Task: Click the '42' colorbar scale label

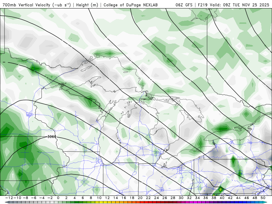Action: 230,198
